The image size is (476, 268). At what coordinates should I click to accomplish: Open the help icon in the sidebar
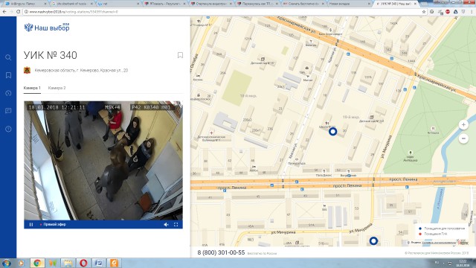tap(8, 129)
